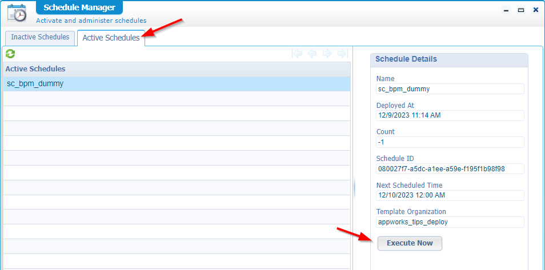Collapse the panel using the splitter handle
545x270 pixels.
354,187
